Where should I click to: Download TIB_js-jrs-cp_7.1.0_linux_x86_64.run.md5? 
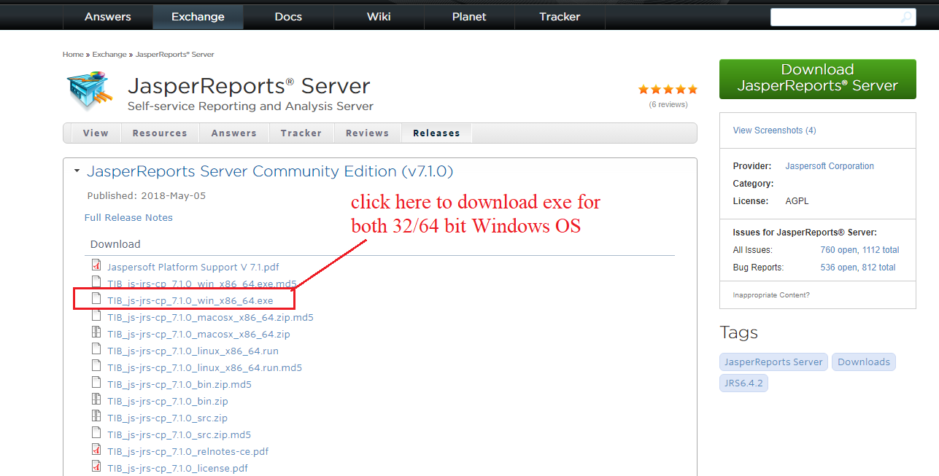tap(204, 367)
